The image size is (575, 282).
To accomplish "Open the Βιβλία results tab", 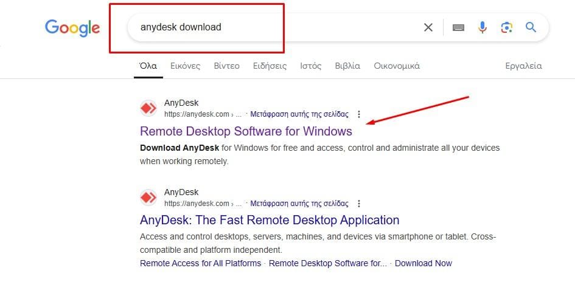I will 347,66.
